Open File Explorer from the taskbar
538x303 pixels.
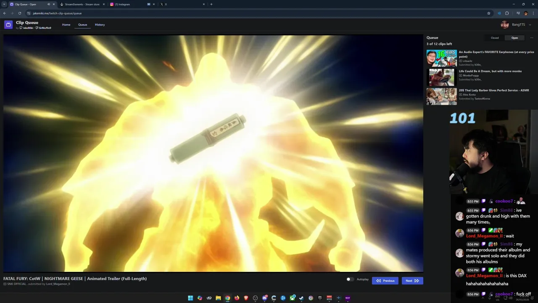[x=218, y=298]
